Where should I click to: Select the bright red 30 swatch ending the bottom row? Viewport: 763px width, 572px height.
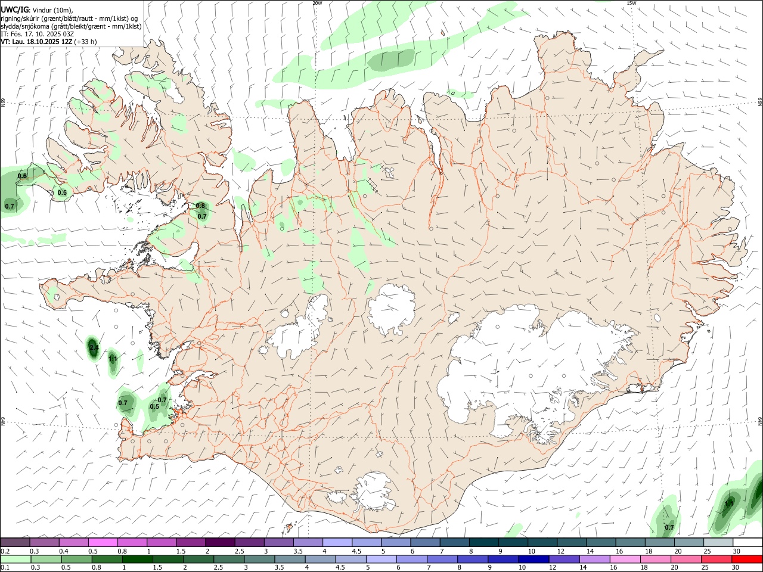[747, 559]
